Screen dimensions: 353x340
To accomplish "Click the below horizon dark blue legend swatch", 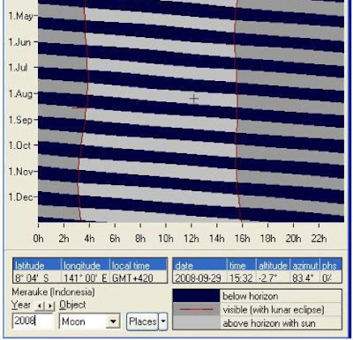I will (x=196, y=296).
